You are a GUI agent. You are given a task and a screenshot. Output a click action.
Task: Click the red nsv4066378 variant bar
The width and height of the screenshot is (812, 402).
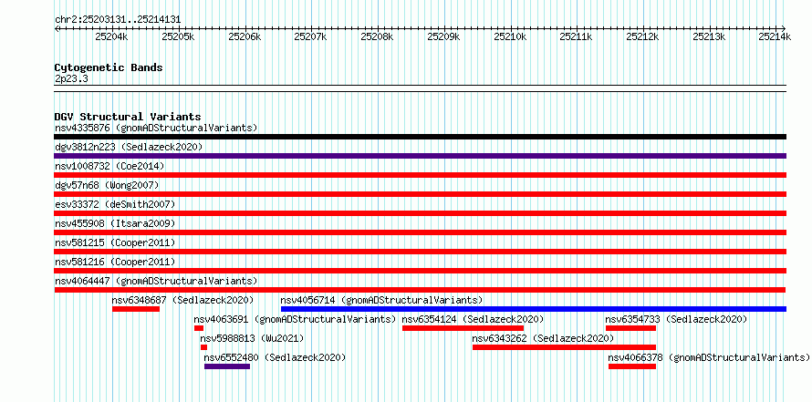[x=632, y=366]
